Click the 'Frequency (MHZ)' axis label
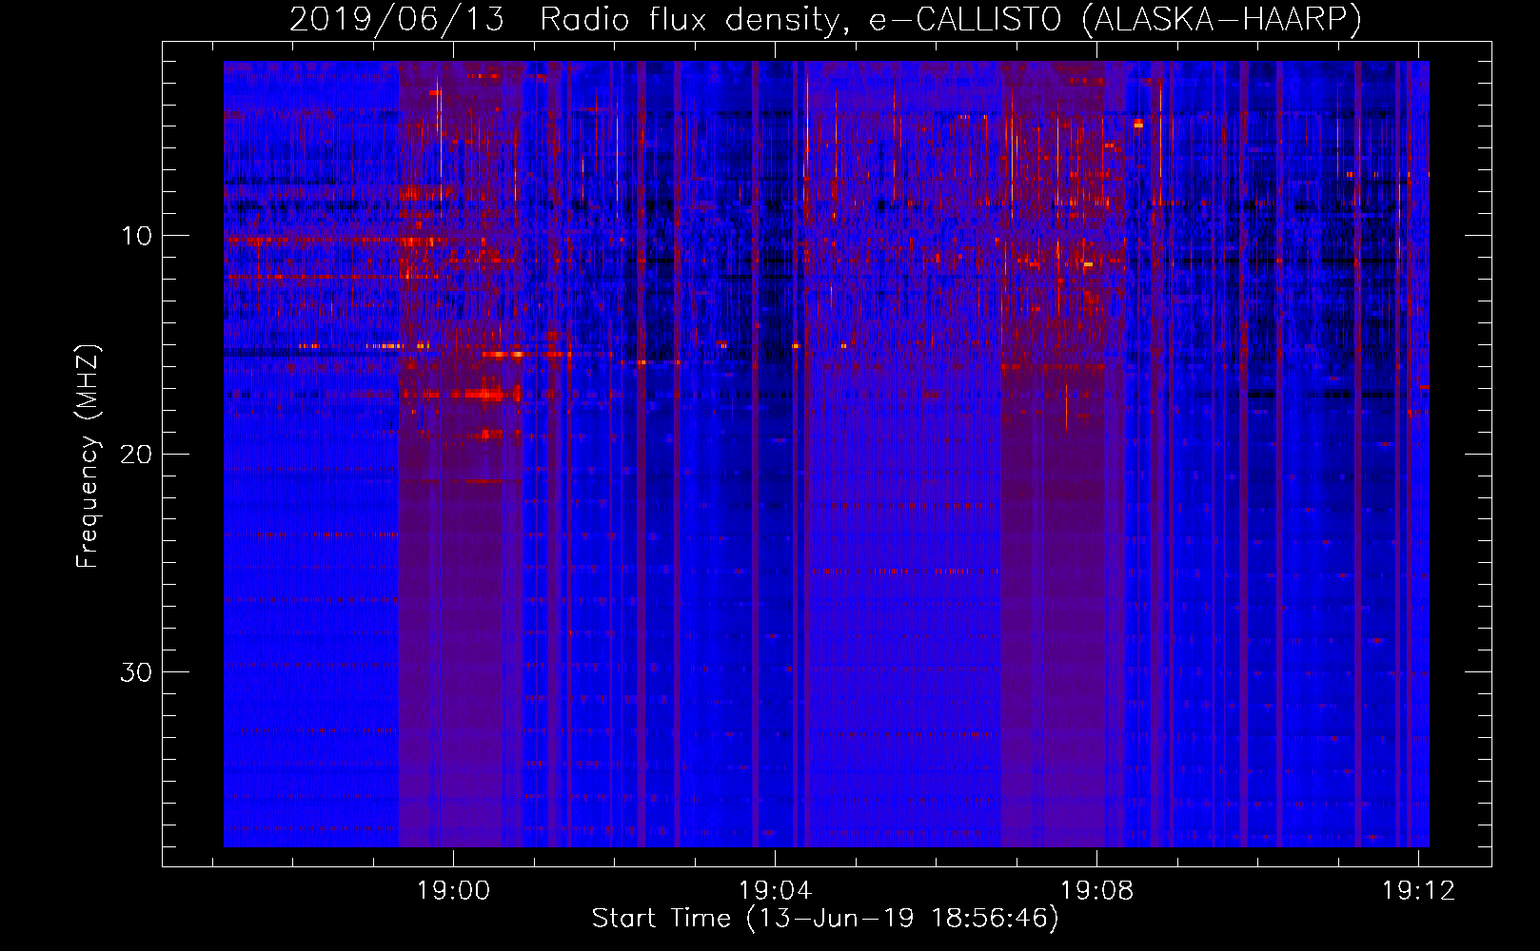This screenshot has width=1540, height=951. point(88,456)
